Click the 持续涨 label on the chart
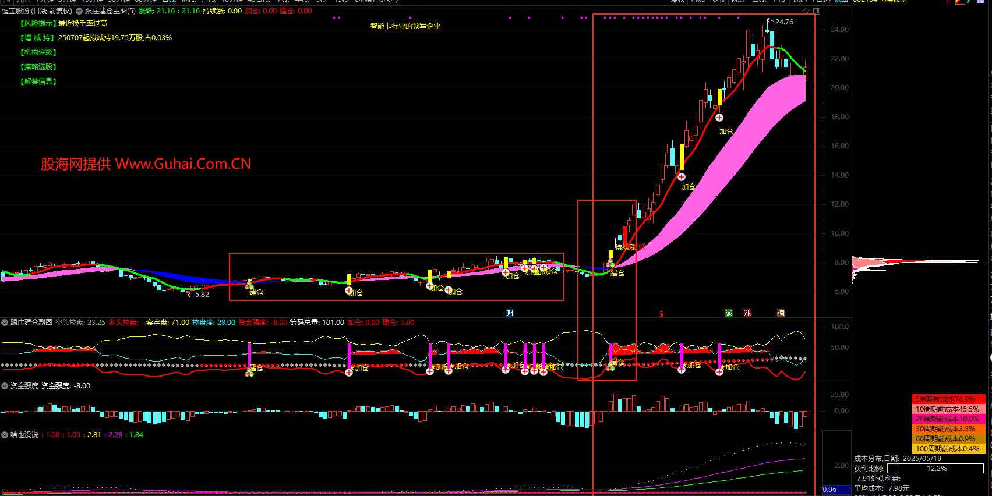The width and height of the screenshot is (992, 496). pos(626,247)
